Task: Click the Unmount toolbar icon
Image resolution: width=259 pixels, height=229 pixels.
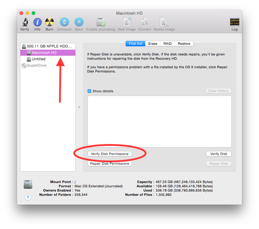Action: click(x=64, y=22)
